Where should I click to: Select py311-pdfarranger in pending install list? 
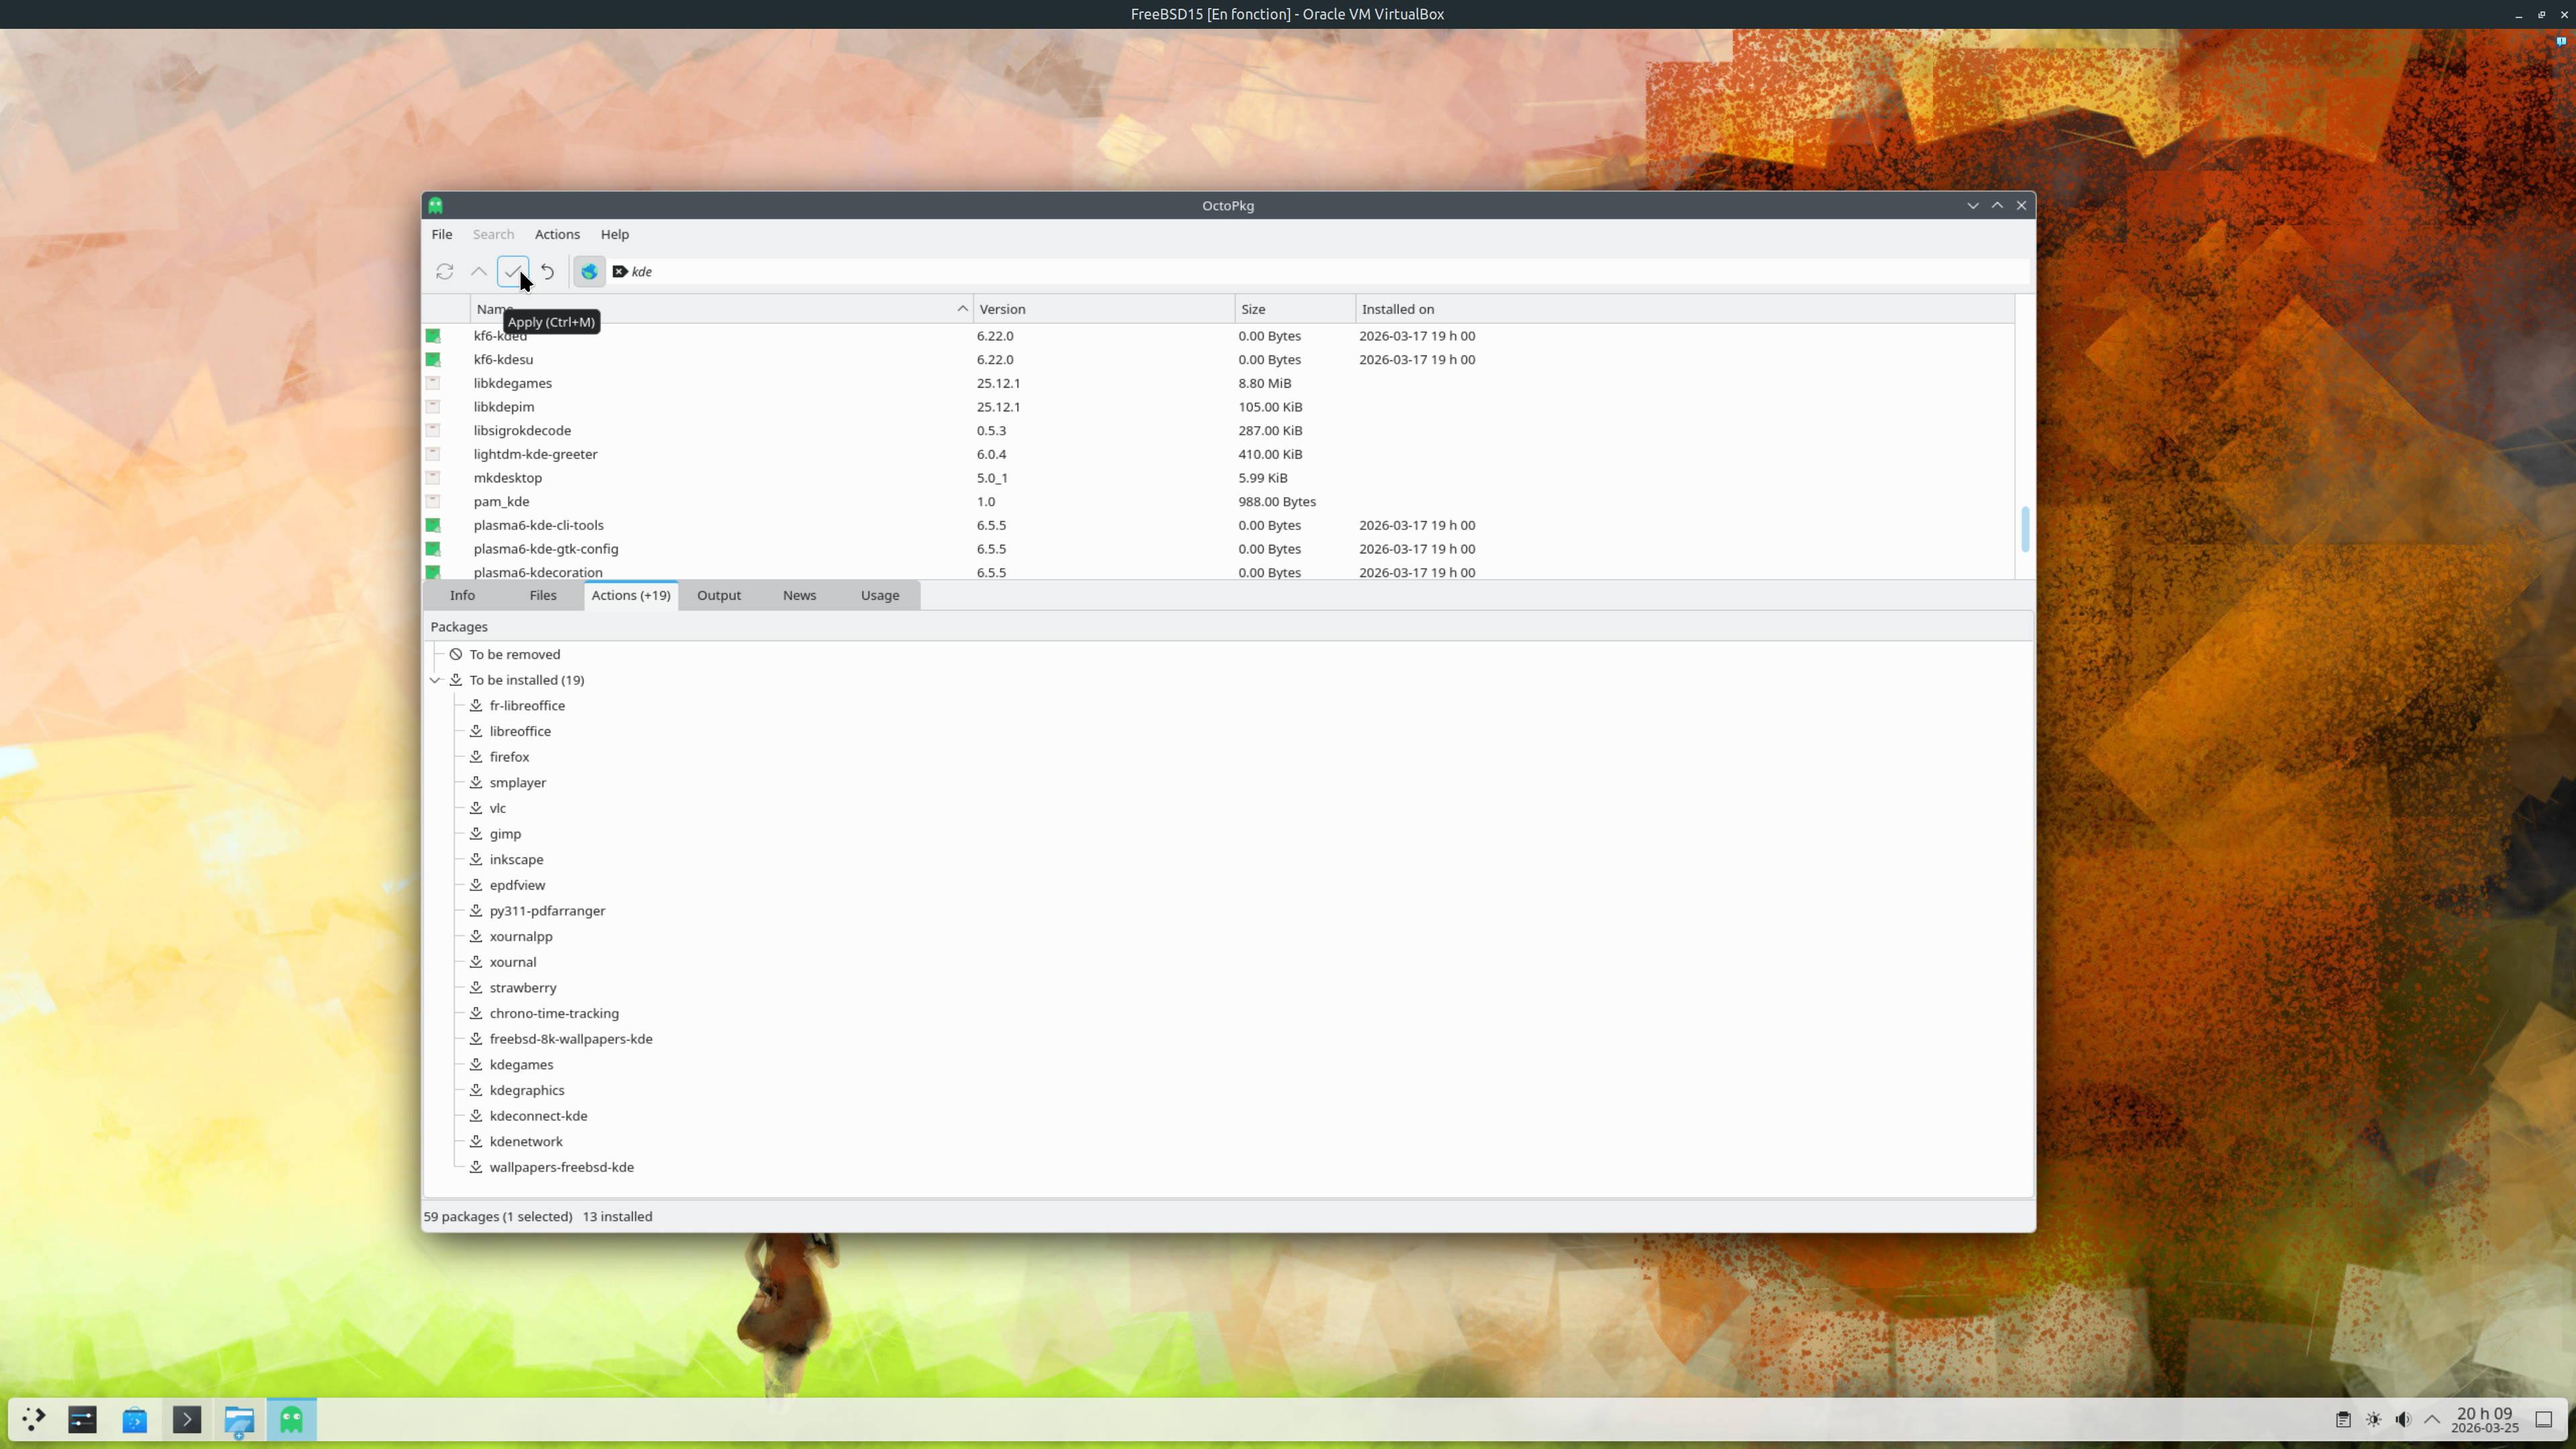[x=547, y=911]
